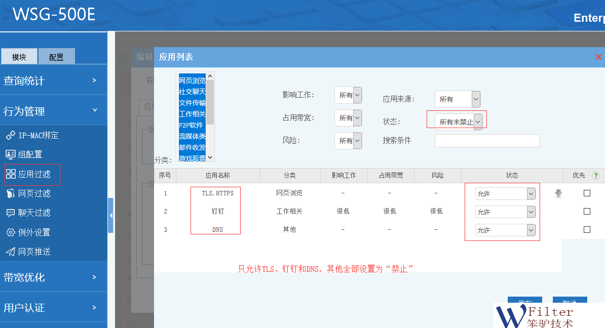This screenshot has width=605, height=328.
Task: Switch to the 模块 tab
Action: click(x=19, y=57)
